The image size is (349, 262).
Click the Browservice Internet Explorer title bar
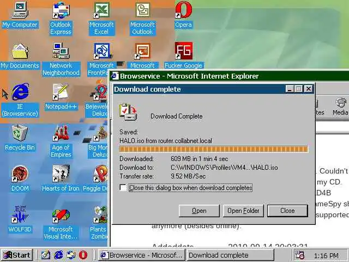(x=229, y=76)
